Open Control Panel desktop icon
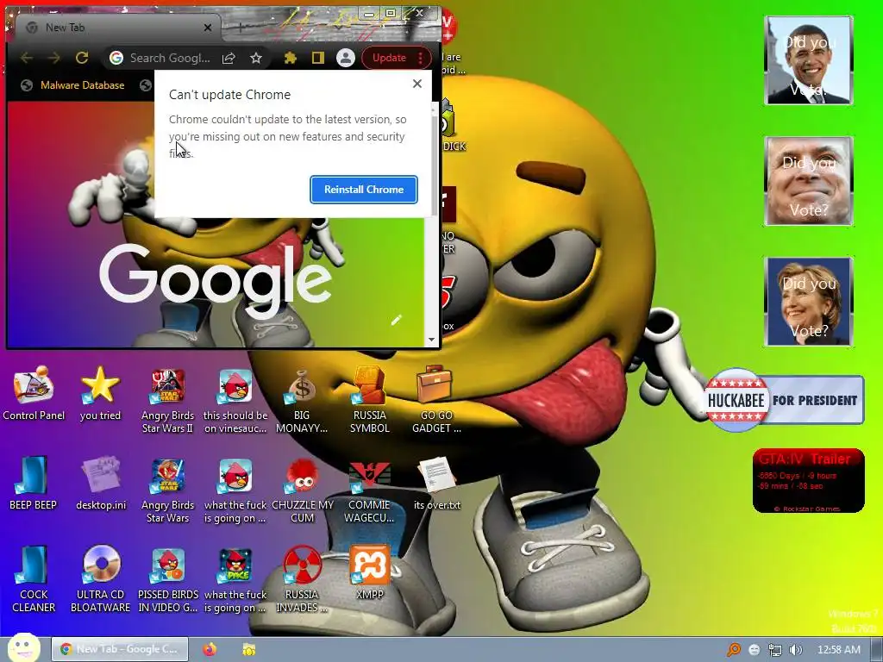Screen dimensions: 883x662 (34, 394)
